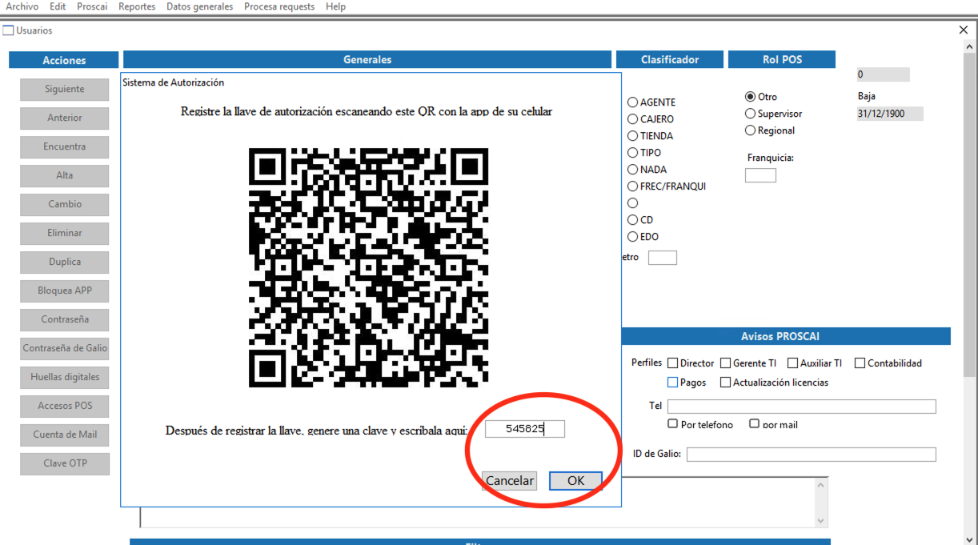Click the Eliminar button
978x545 pixels.
tap(65, 233)
